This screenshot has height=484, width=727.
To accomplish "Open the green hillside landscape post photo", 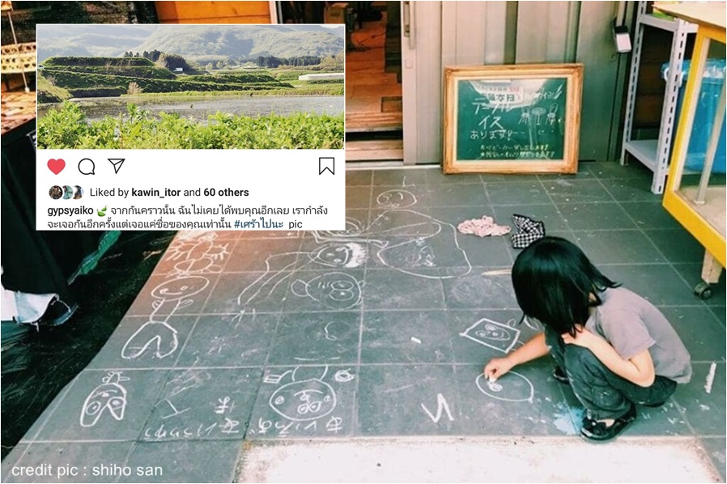I will point(190,87).
